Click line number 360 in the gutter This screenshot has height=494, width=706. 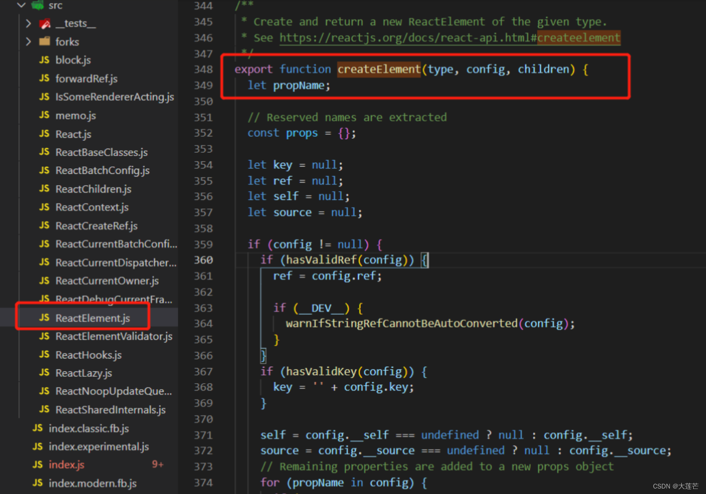(x=203, y=260)
